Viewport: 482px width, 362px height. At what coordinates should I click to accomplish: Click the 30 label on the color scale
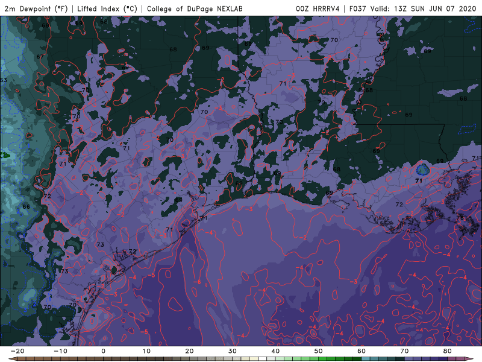(x=233, y=351)
